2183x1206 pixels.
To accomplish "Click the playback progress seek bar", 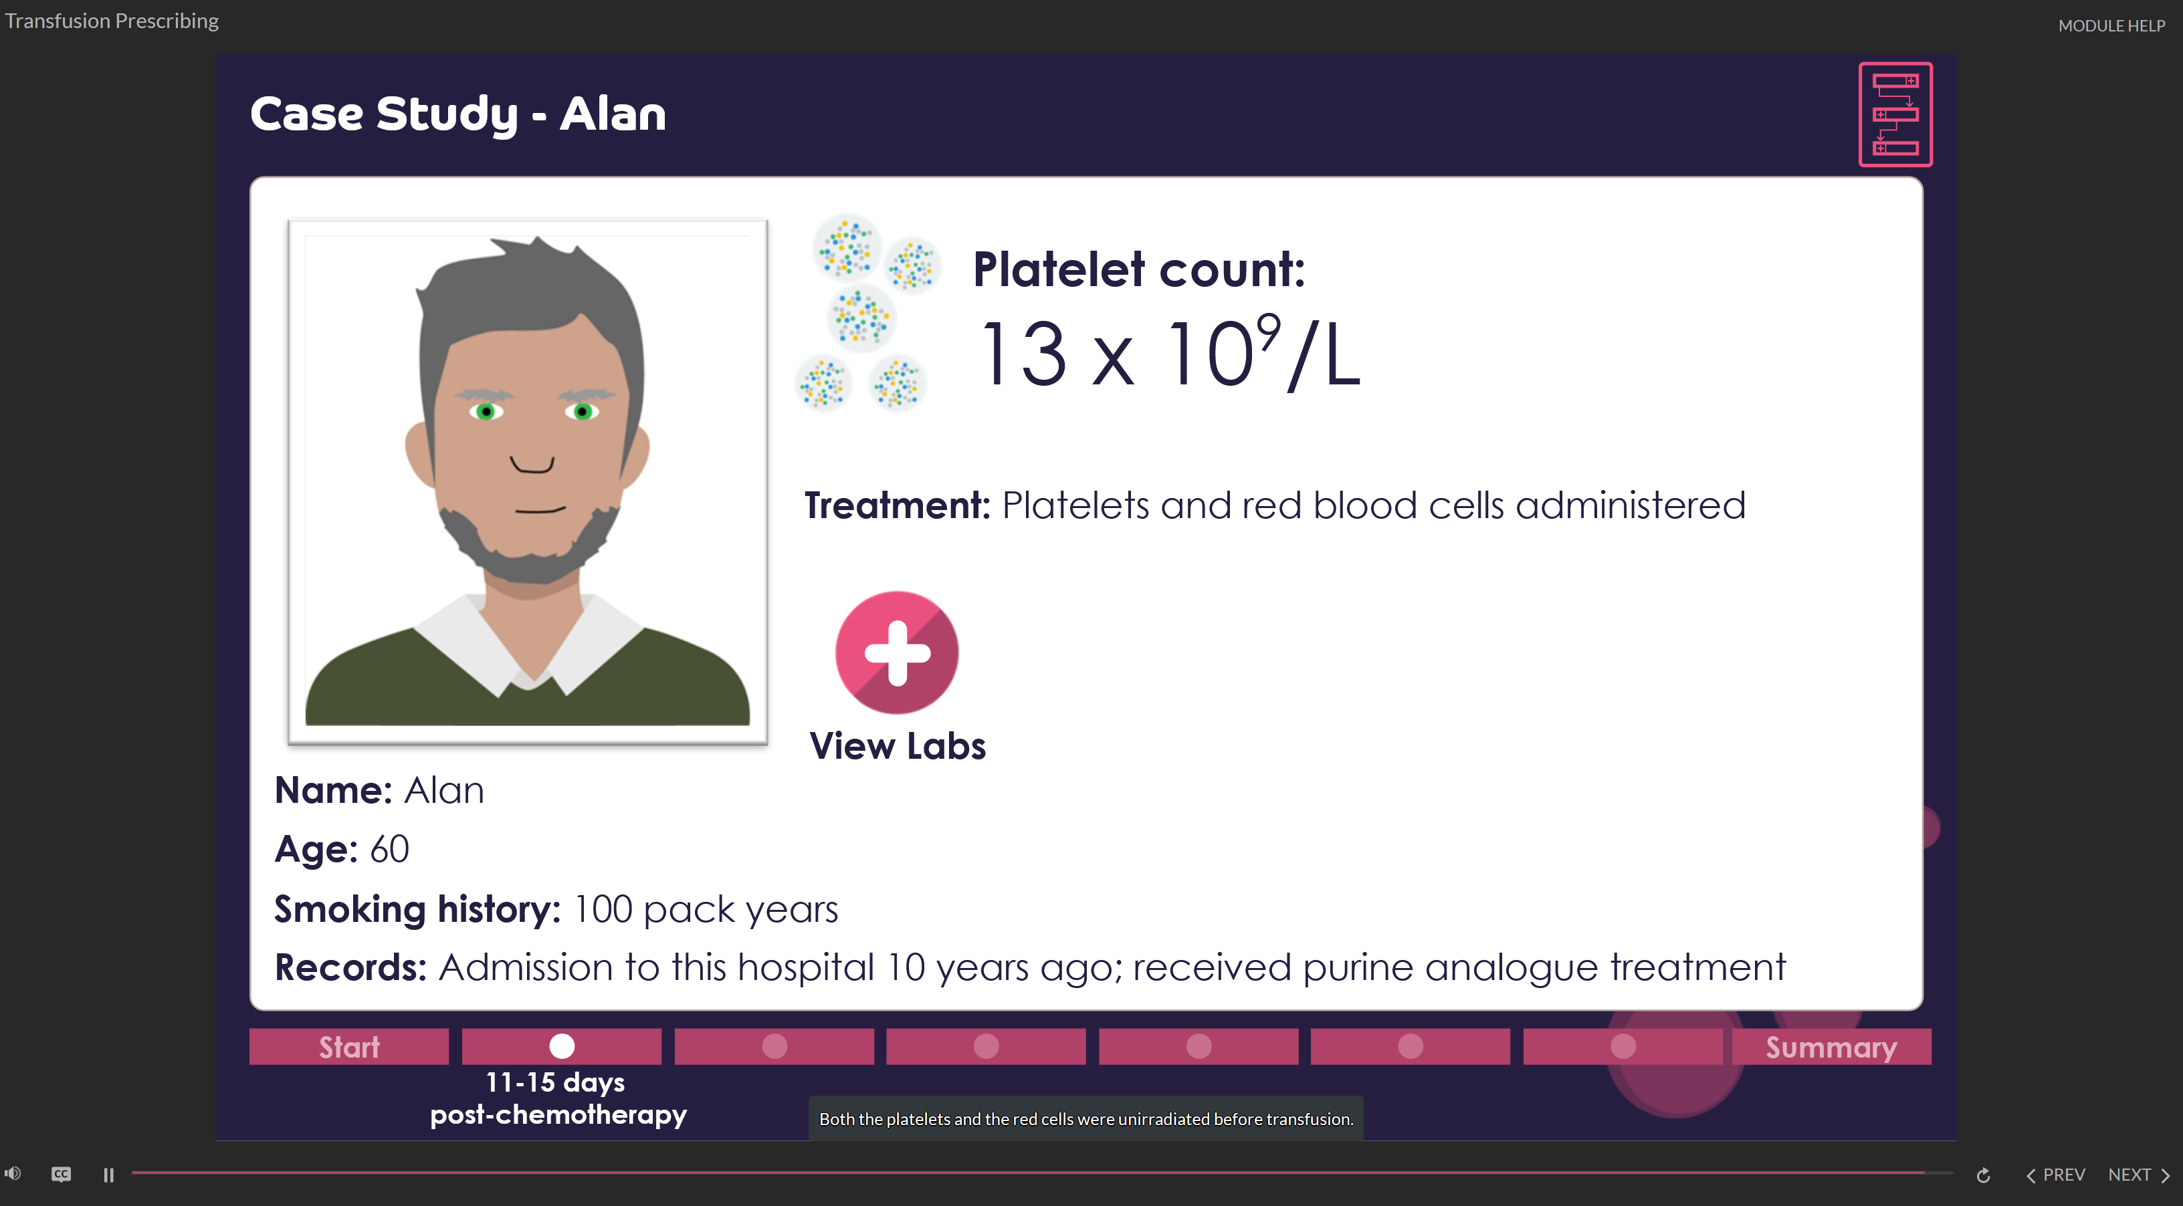I will click(x=1043, y=1173).
